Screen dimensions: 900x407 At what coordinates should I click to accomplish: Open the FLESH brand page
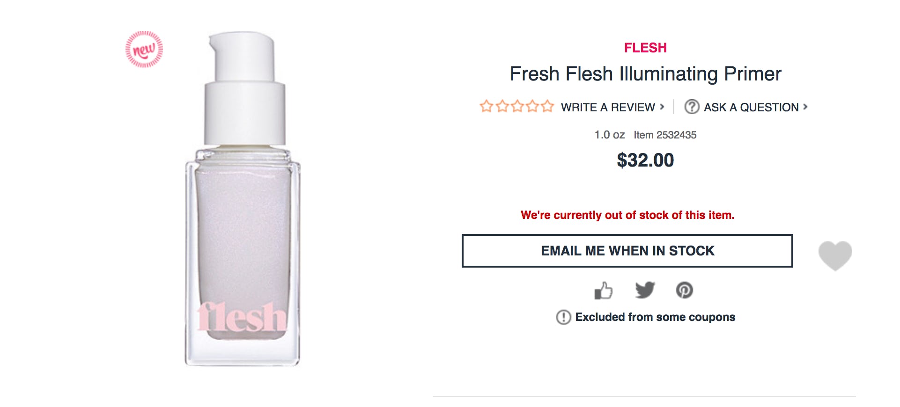click(645, 48)
